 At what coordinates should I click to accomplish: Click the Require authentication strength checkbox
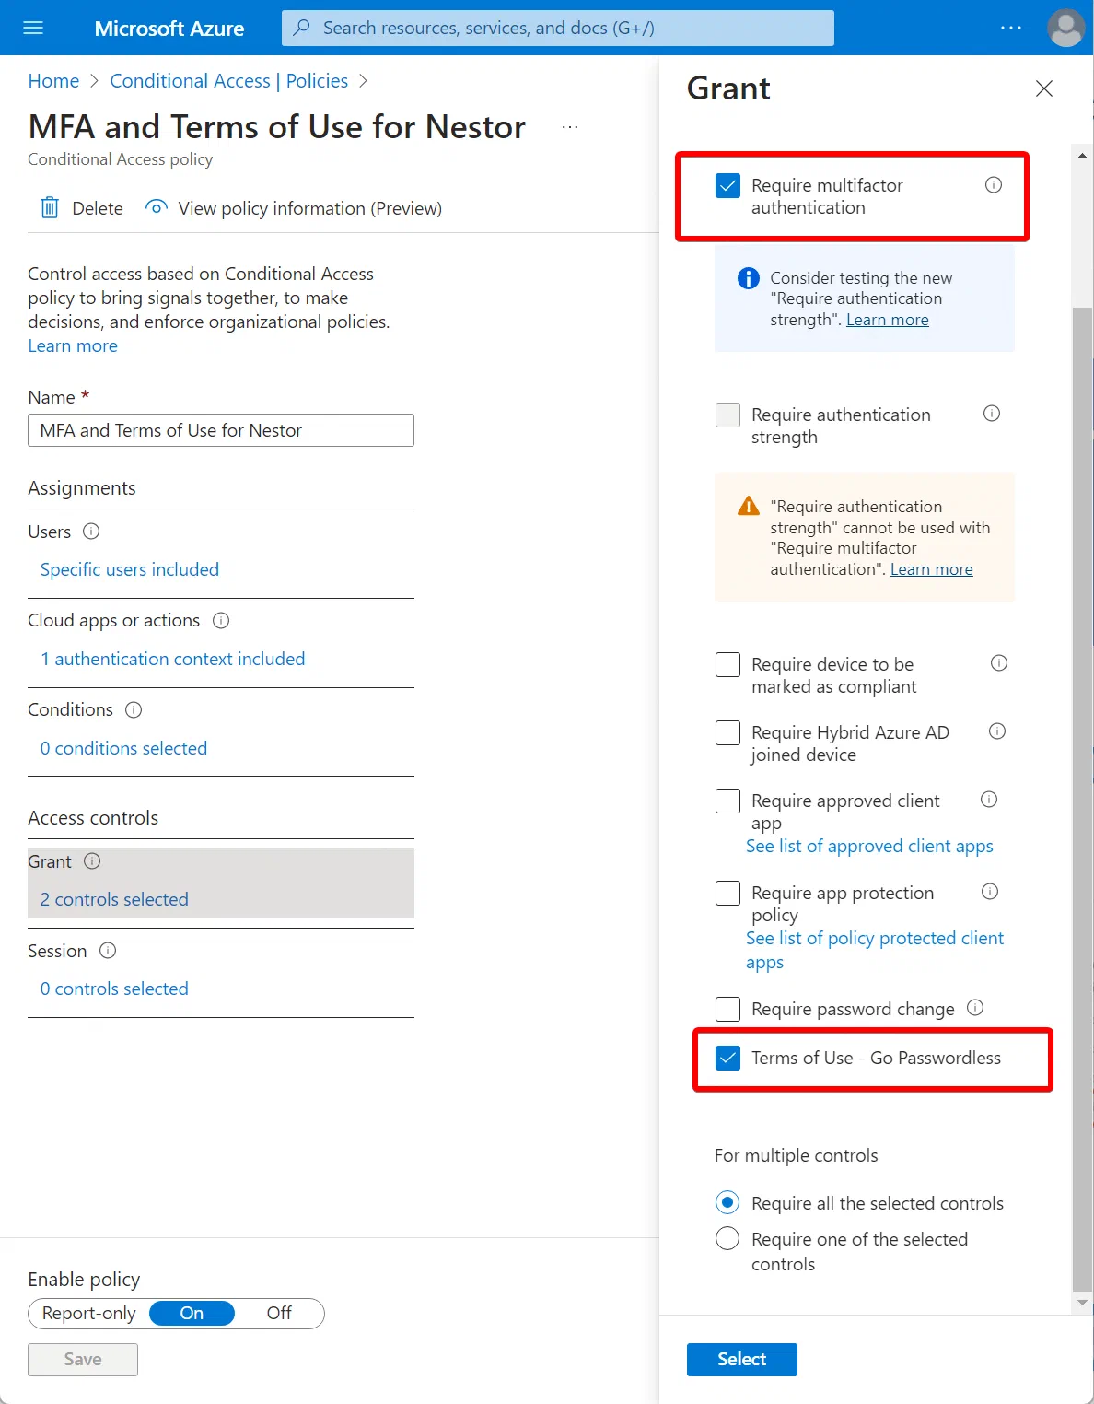pyautogui.click(x=727, y=415)
